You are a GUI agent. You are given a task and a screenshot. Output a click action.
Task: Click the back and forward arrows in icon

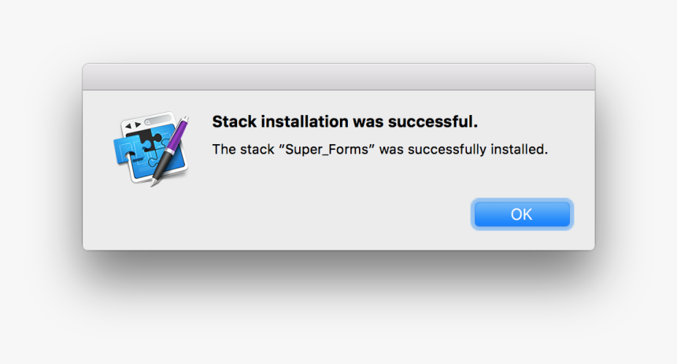click(133, 125)
